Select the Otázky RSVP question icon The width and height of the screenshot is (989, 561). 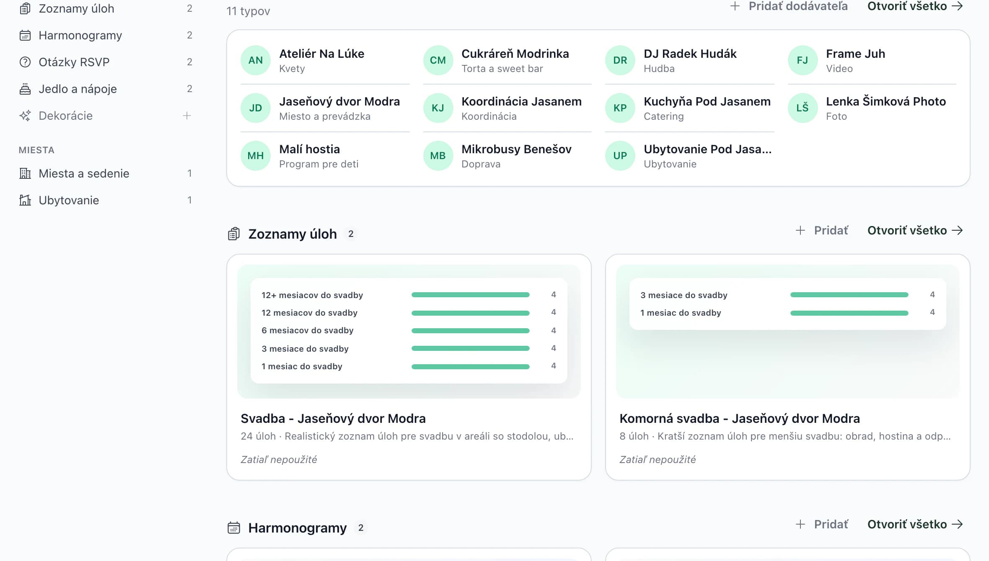click(25, 62)
